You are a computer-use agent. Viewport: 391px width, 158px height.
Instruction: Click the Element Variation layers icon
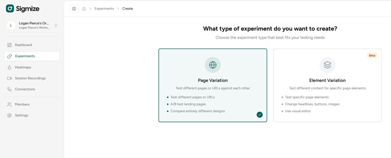tap(327, 65)
